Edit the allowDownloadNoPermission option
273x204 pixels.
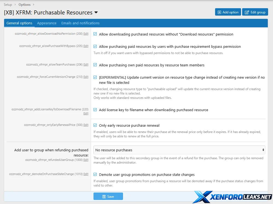[x=86, y=34]
